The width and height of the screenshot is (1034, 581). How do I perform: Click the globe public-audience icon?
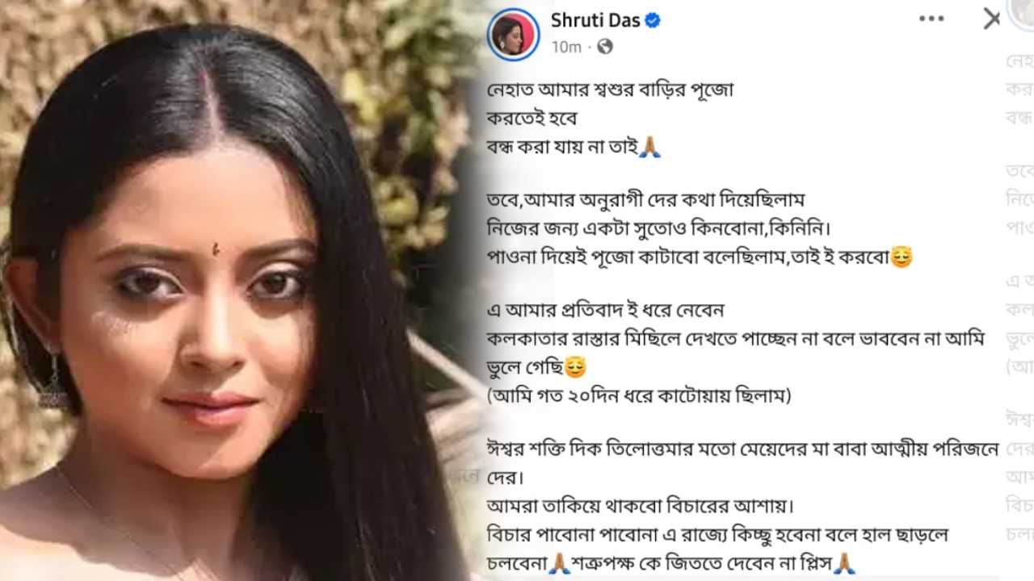click(604, 47)
